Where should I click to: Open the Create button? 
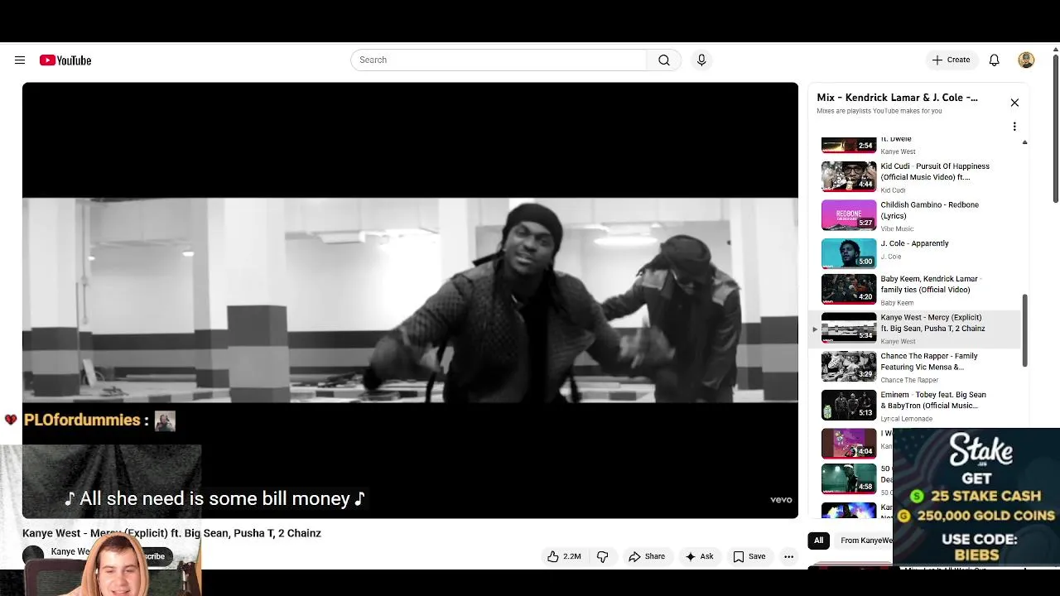[951, 60]
